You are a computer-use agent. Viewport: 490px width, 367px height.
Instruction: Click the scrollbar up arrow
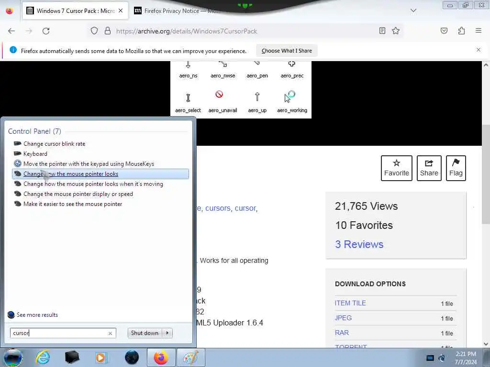(486, 65)
